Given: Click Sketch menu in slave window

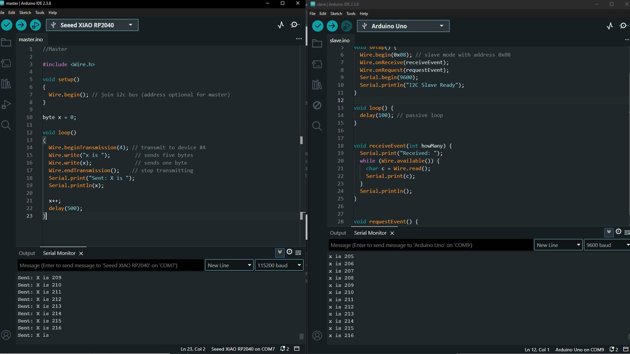Looking at the screenshot, I should pyautogui.click(x=336, y=13).
